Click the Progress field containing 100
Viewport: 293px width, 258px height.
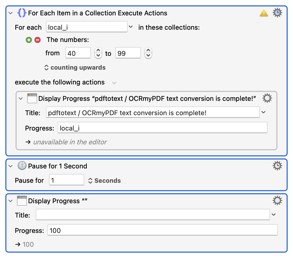[x=162, y=230]
